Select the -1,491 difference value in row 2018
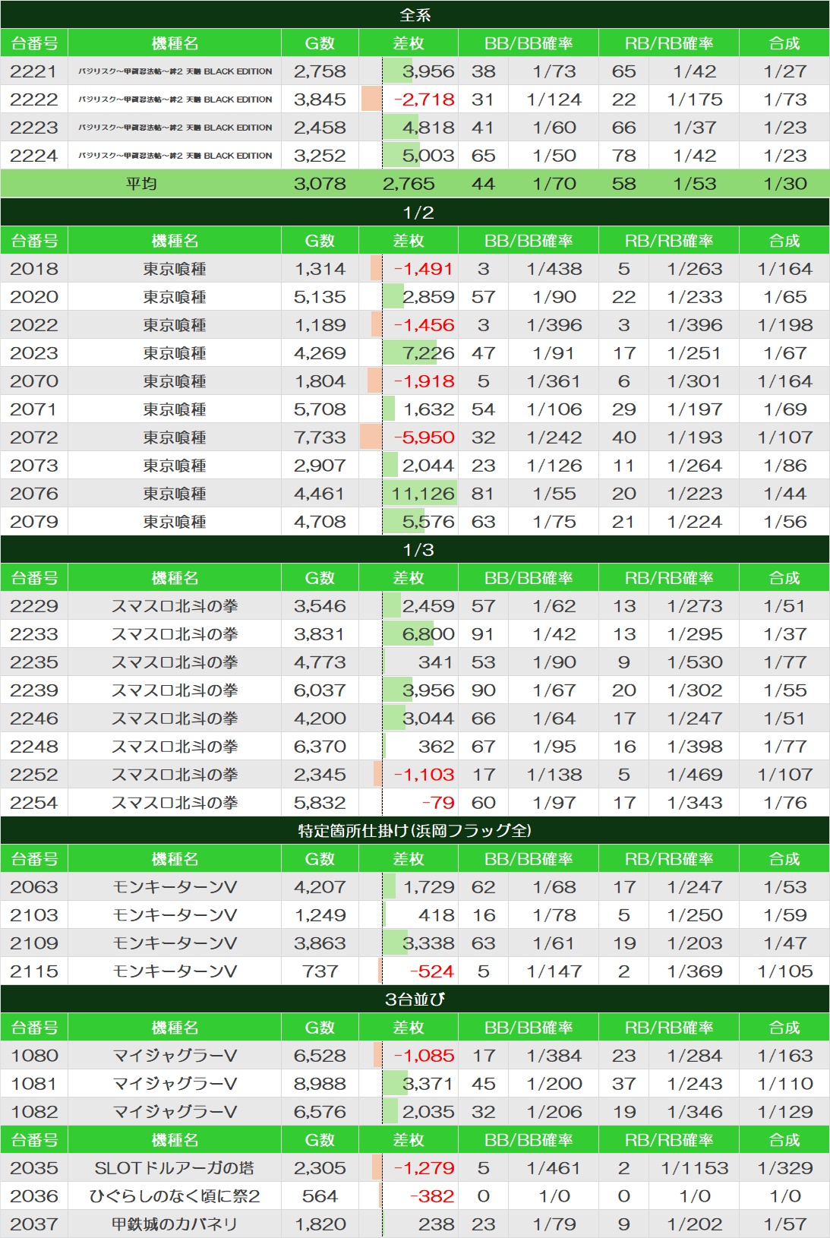The height and width of the screenshot is (1238, 830). click(424, 269)
